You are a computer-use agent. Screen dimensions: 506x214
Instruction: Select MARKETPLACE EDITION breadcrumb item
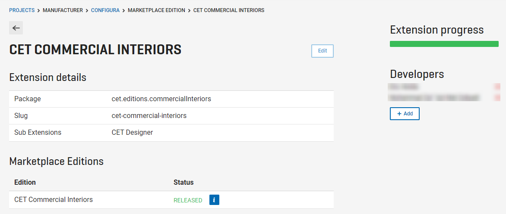[x=157, y=10]
